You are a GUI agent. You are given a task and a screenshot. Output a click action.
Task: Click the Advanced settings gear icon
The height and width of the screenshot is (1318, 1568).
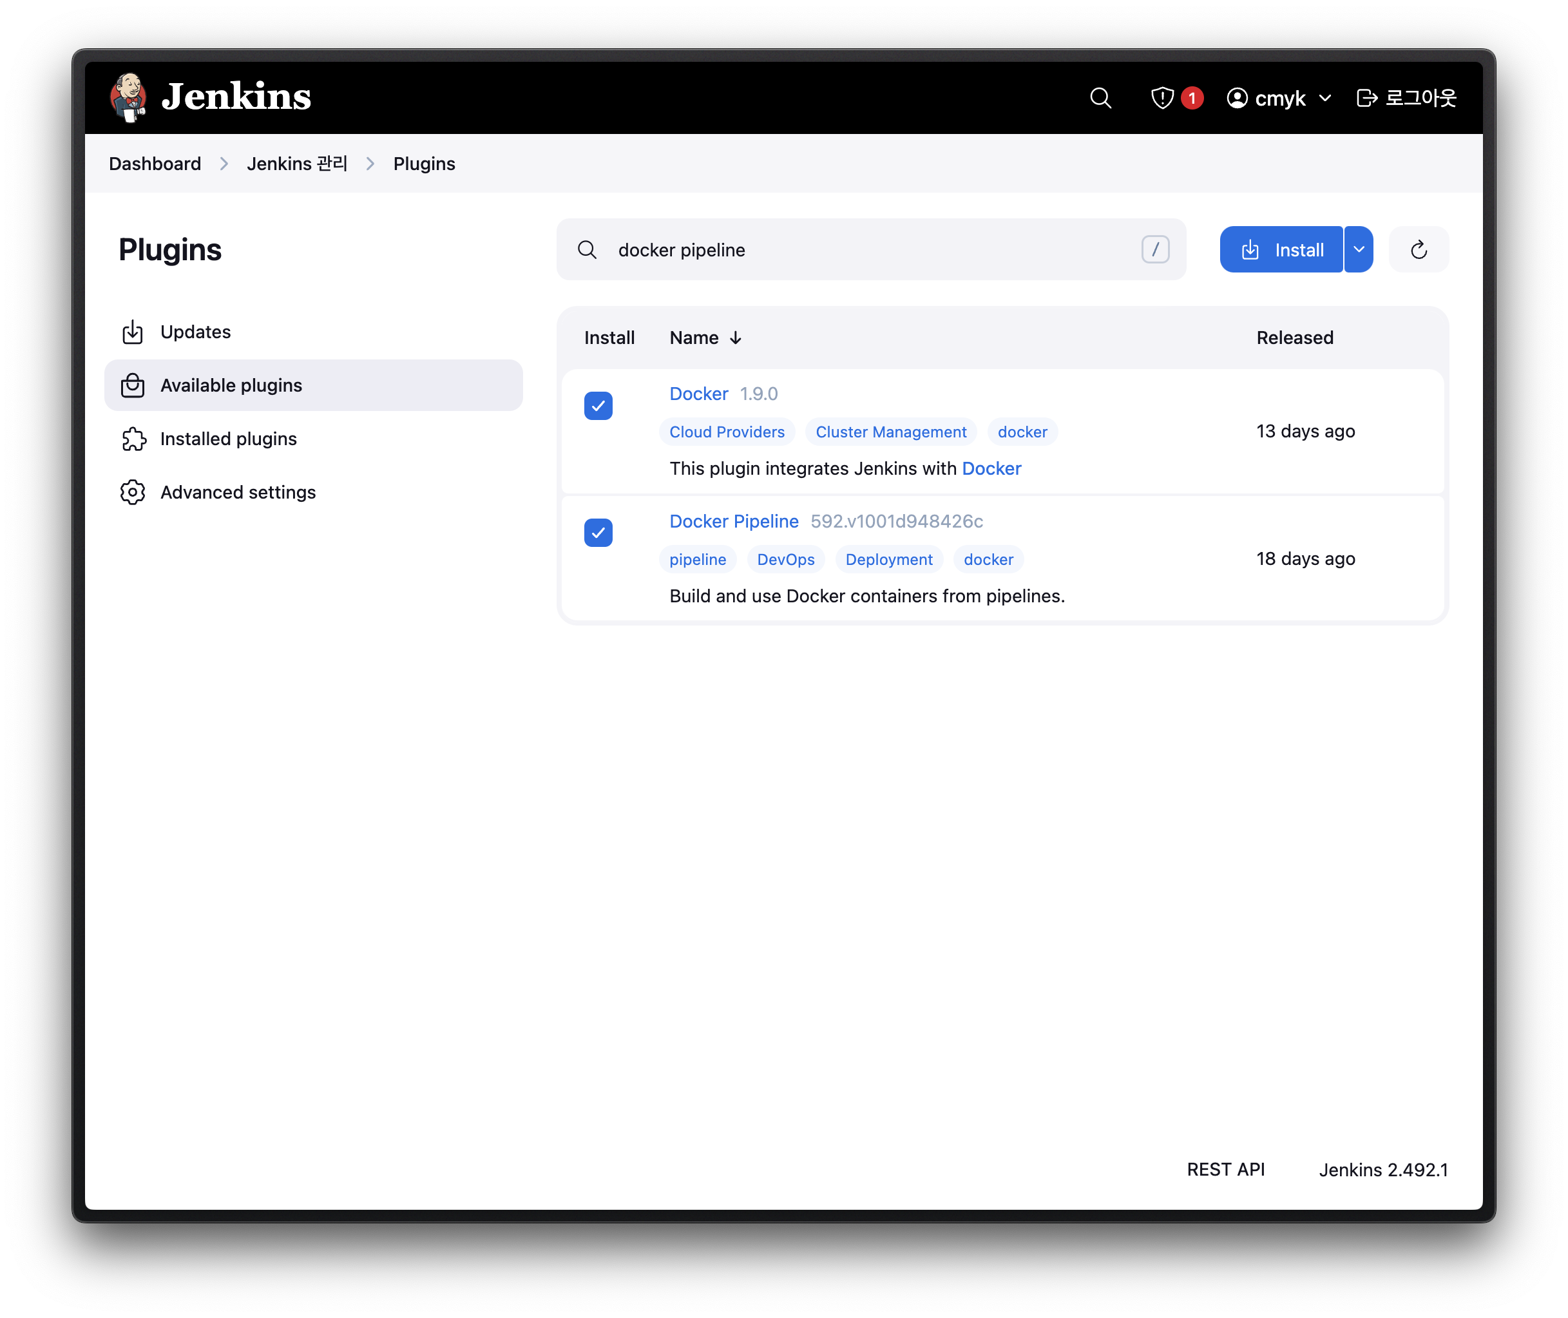tap(133, 492)
